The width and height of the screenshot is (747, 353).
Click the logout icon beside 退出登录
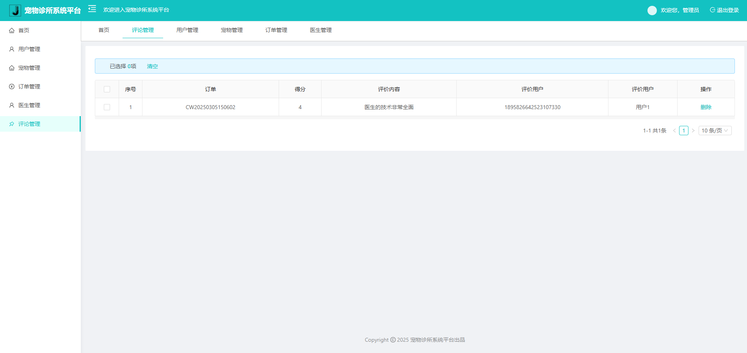[x=712, y=10]
